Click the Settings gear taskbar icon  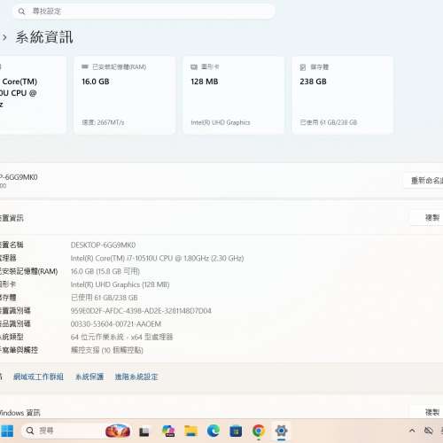coord(281,431)
